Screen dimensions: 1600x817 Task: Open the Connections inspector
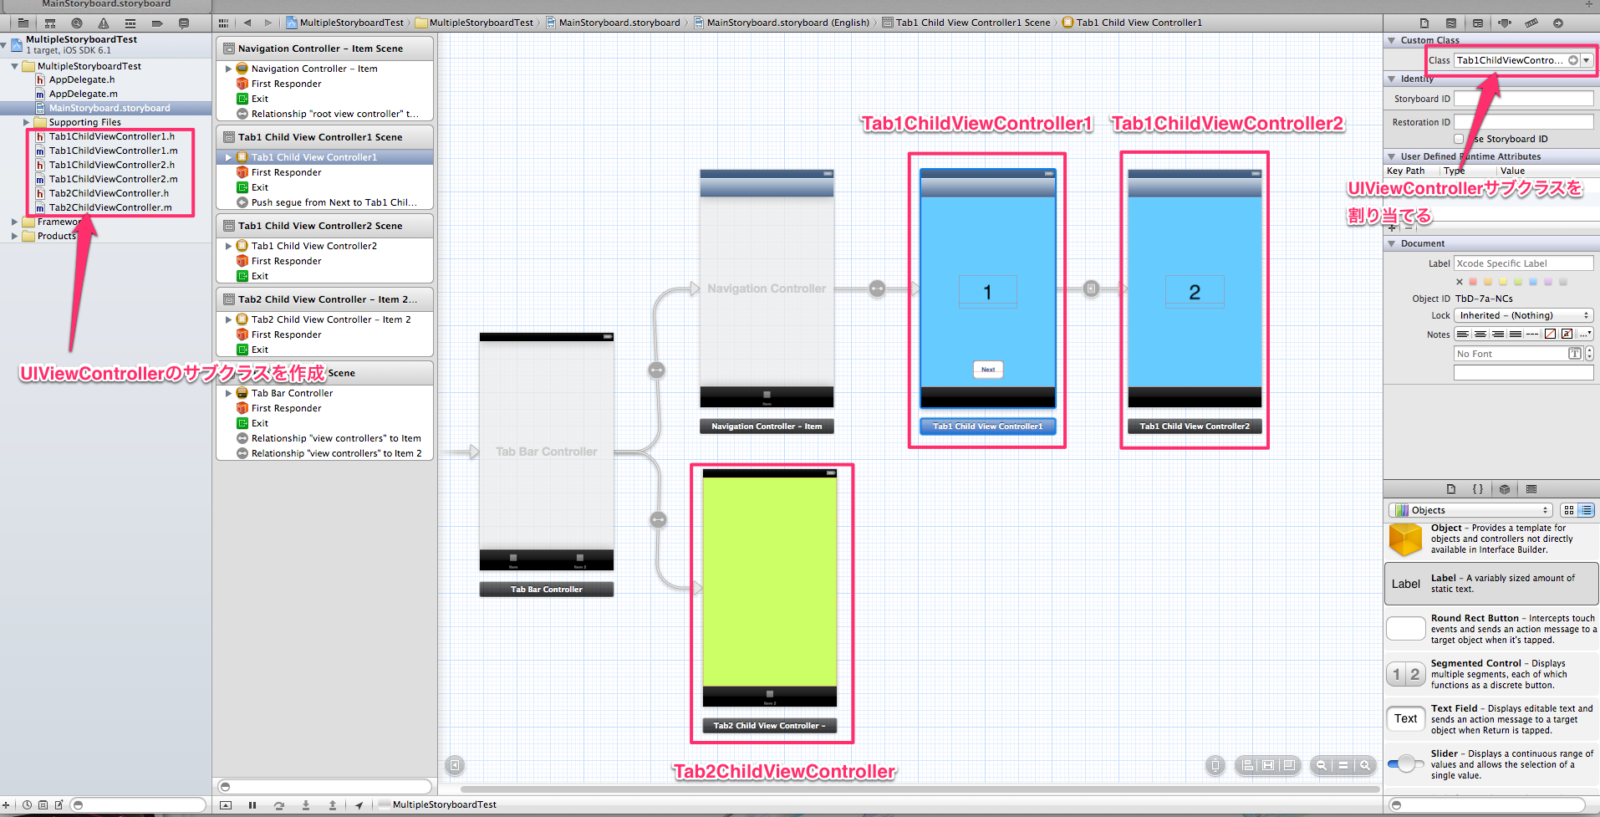pos(1557,23)
